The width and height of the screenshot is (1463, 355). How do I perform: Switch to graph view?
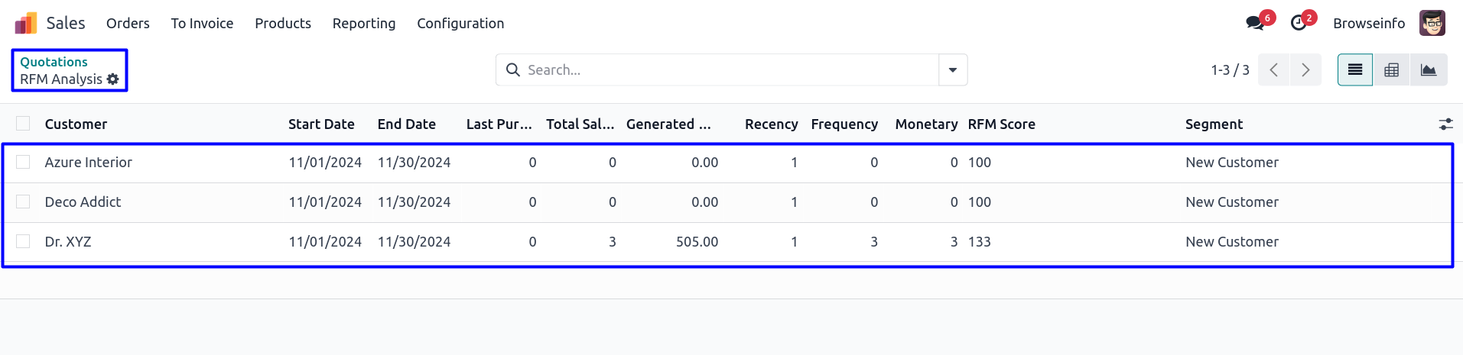1428,70
